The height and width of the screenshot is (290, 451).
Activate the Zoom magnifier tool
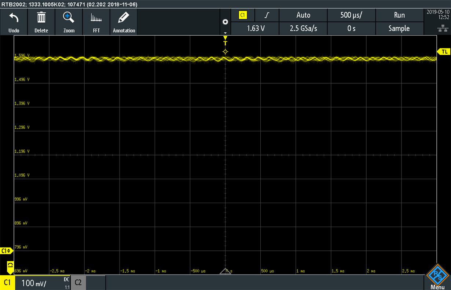[69, 18]
